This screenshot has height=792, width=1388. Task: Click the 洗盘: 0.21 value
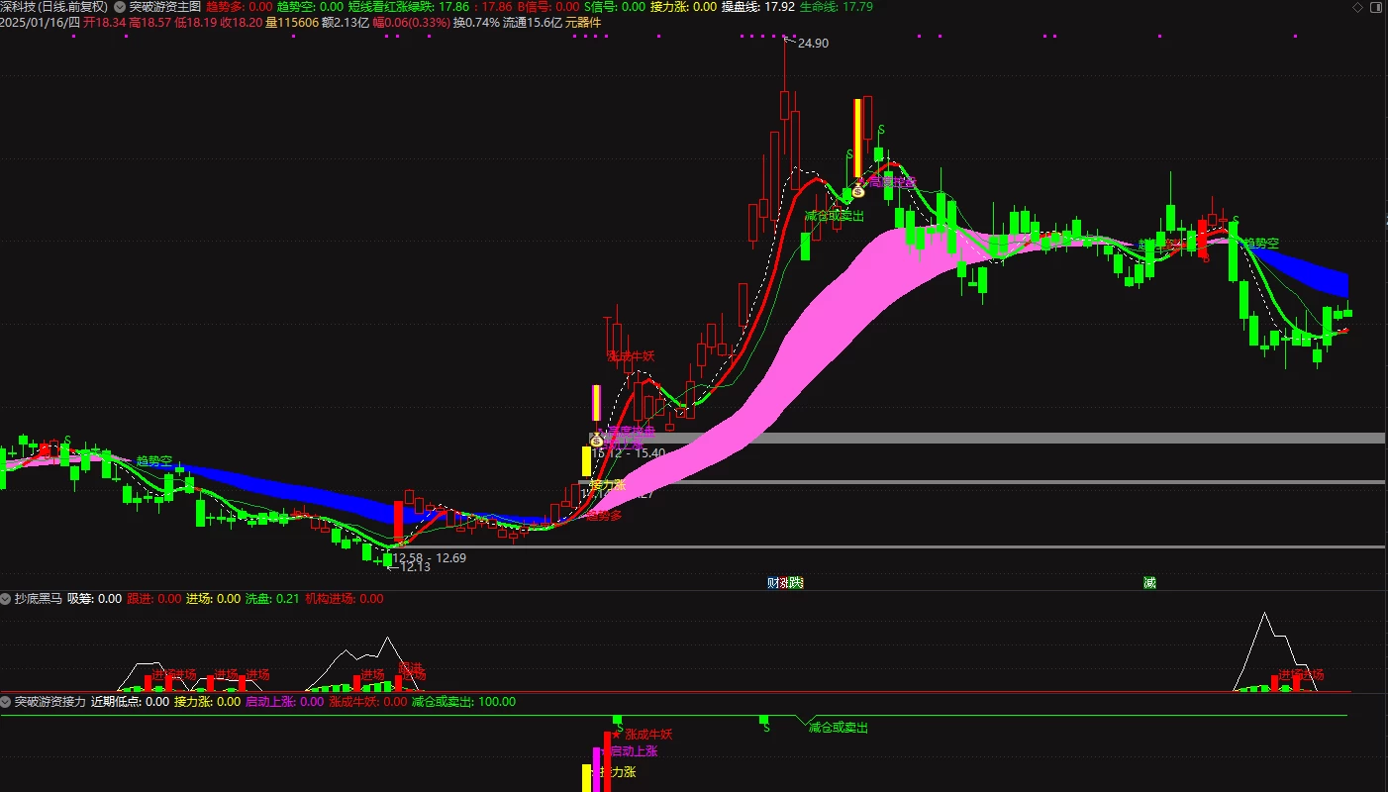tap(272, 599)
